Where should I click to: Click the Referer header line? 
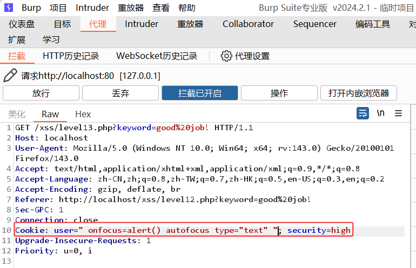coord(163,199)
